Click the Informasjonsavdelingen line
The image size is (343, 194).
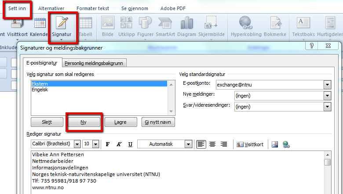[x=60, y=168]
